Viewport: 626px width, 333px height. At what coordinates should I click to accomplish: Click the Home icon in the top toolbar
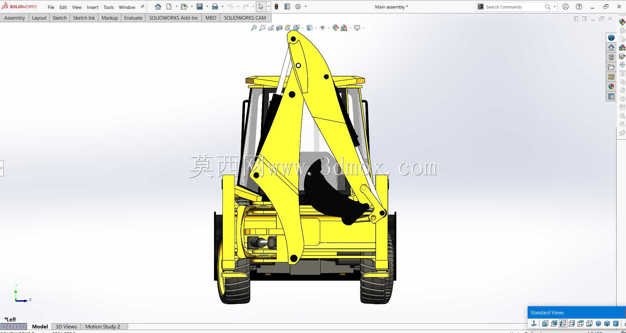158,7
